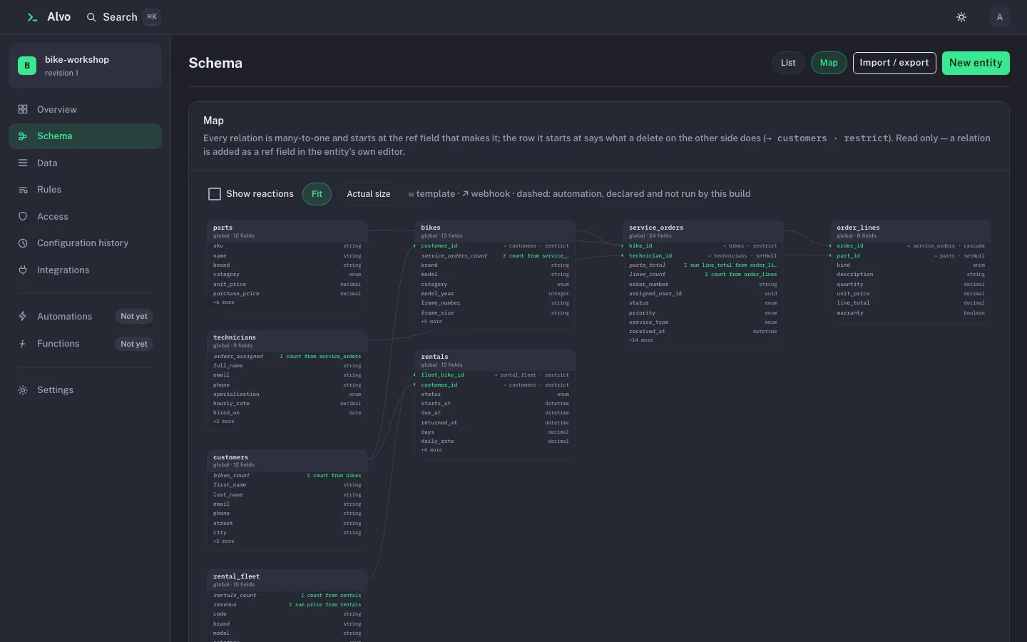Viewport: 1027px width, 642px height.
Task: Click fleet_bike_id field in rentals
Action: point(495,375)
